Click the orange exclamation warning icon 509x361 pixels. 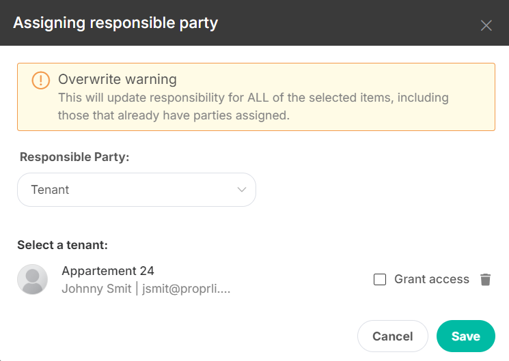coord(40,80)
